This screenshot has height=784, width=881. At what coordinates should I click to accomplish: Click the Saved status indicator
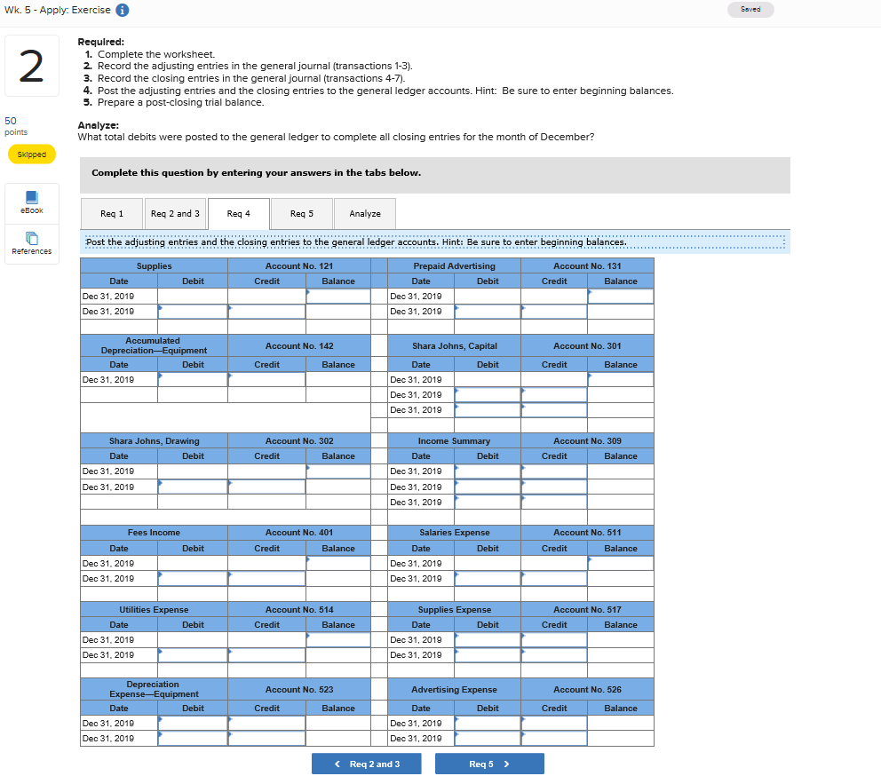pos(750,10)
